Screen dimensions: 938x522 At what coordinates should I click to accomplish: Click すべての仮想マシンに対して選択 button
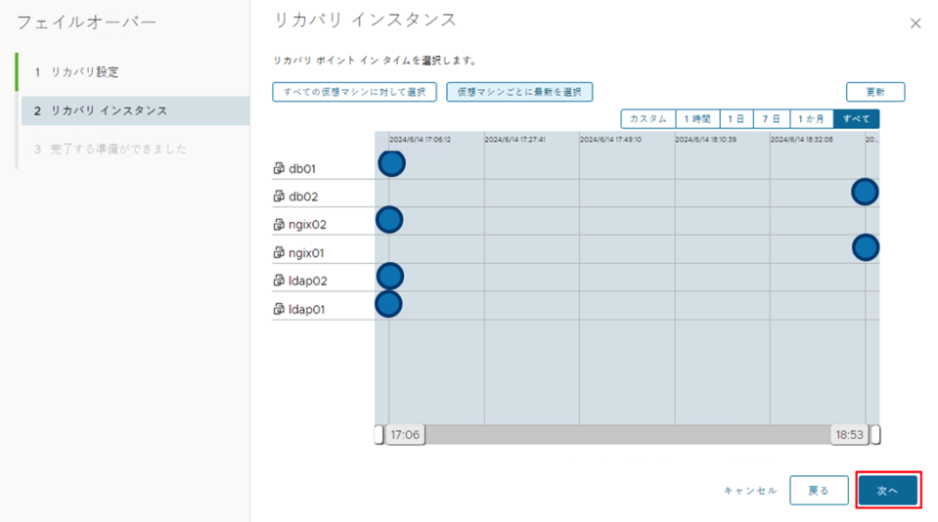tap(355, 92)
